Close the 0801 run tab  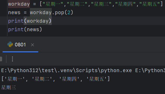32,45
